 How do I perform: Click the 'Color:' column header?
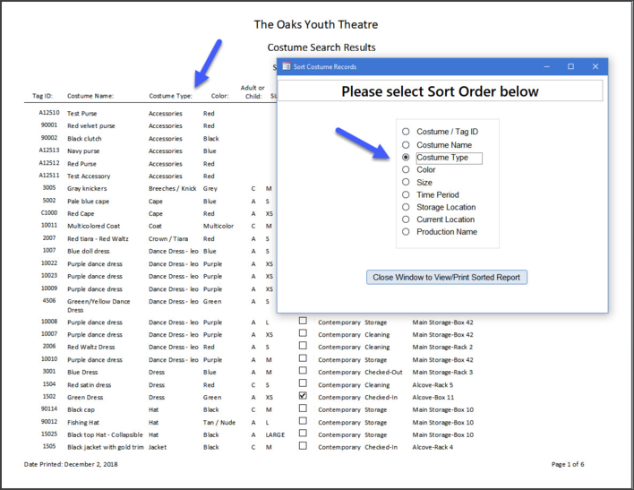pos(219,96)
